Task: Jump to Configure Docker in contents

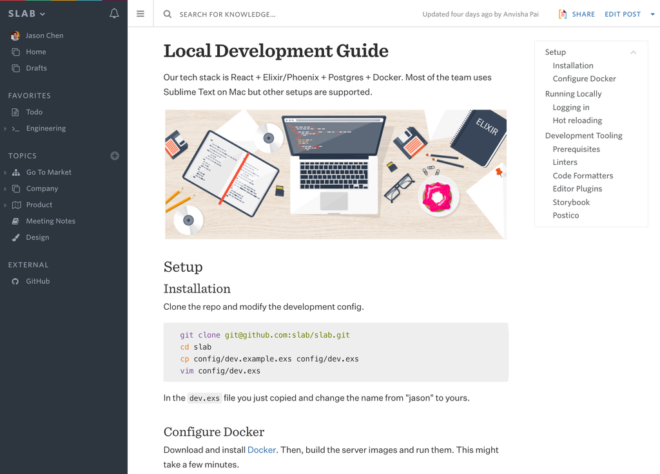Action: coord(584,79)
